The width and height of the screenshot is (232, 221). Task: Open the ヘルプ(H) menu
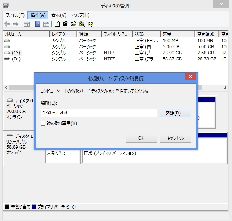click(x=80, y=15)
